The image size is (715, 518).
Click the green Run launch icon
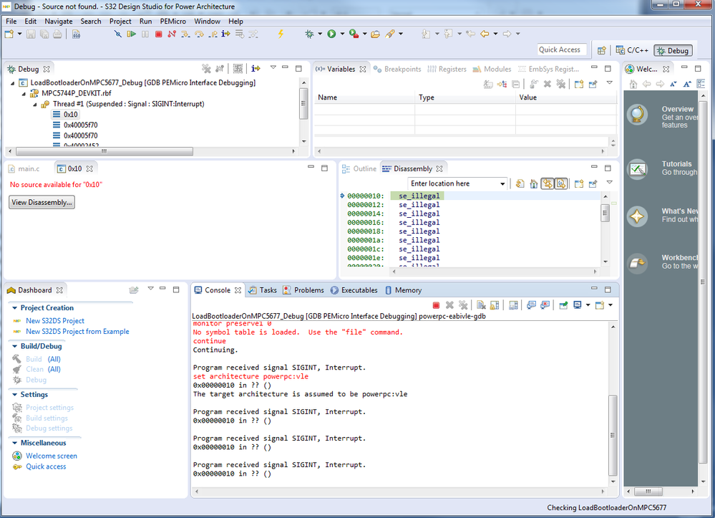tap(331, 34)
